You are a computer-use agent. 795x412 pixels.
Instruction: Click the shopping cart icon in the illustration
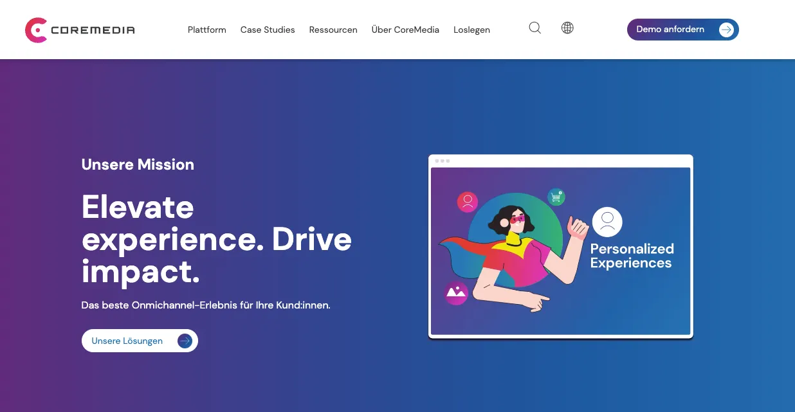pyautogui.click(x=557, y=196)
